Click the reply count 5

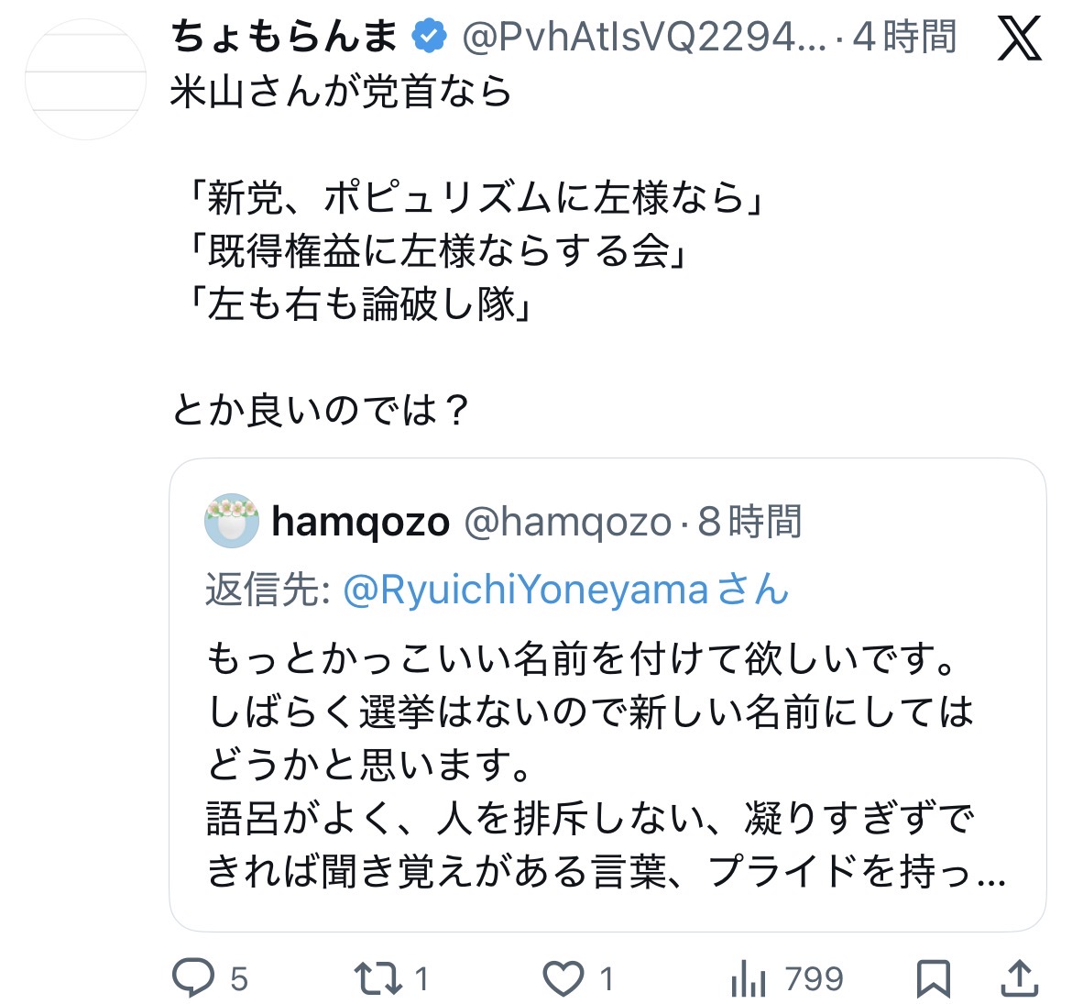click(x=238, y=978)
